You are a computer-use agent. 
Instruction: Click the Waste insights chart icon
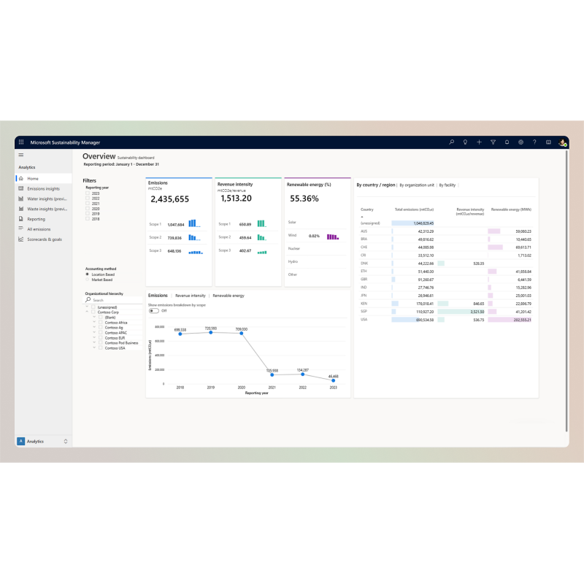pyautogui.click(x=21, y=209)
